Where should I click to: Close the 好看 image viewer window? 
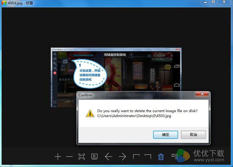(224, 2)
